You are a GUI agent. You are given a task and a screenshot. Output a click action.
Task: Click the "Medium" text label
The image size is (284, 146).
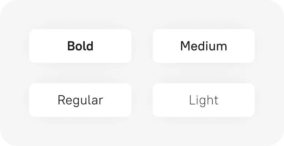204,46
